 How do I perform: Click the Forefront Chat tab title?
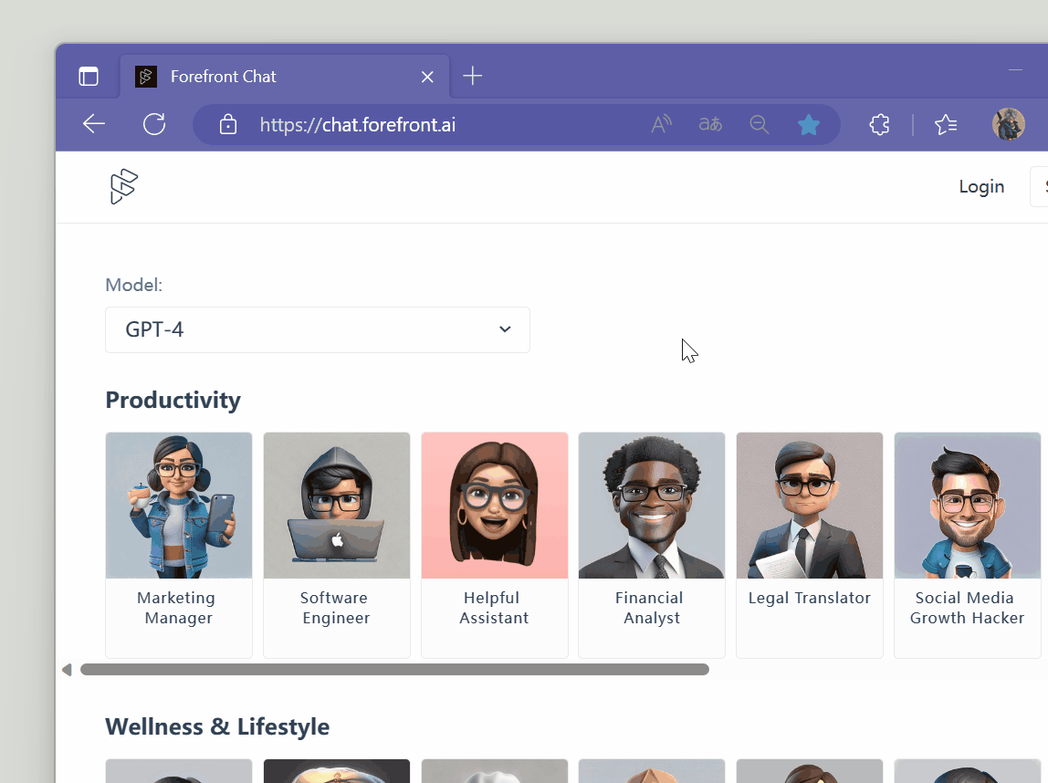click(224, 77)
